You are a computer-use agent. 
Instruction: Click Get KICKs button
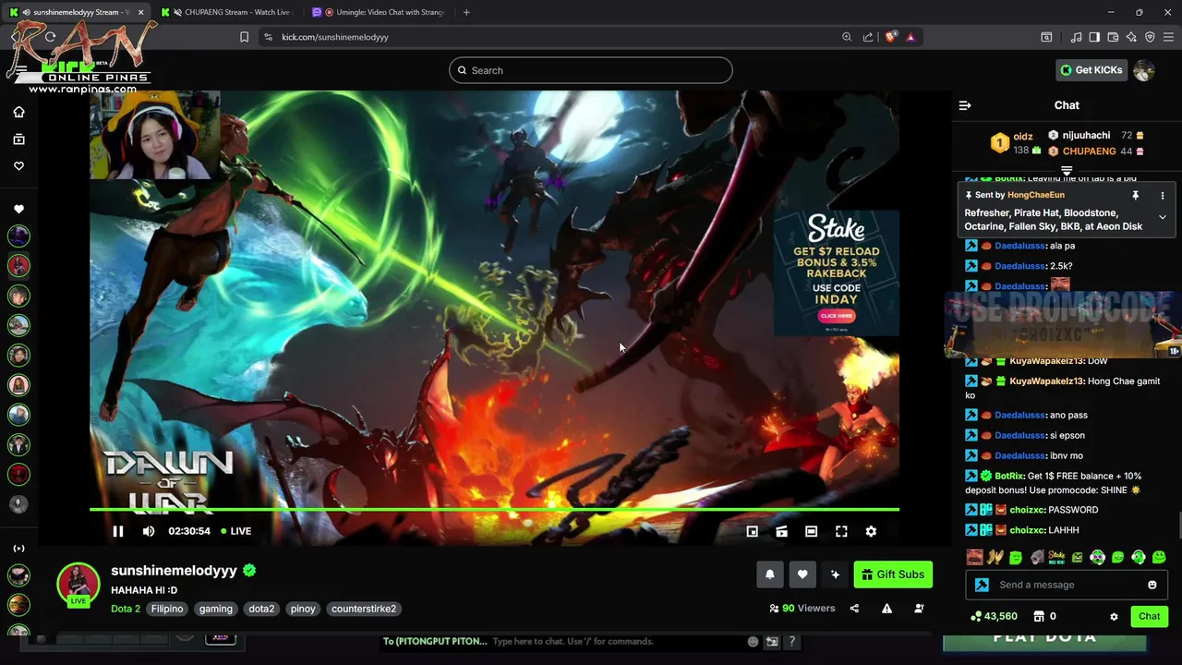[1092, 70]
